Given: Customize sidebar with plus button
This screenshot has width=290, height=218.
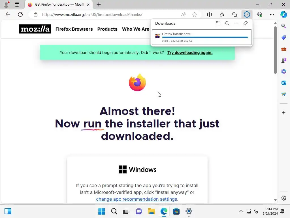Looking at the screenshot, I should [x=283, y=112].
